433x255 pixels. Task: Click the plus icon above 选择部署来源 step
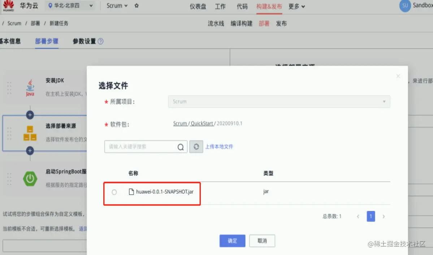coord(30,115)
